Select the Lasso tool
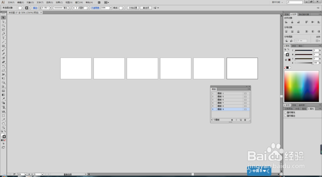The image size is (322, 177). tap(3, 30)
